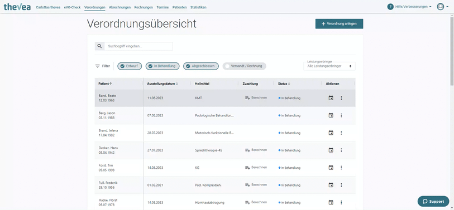The width and height of the screenshot is (454, 210).
Task: Click date 01.02.2021 cell
Action: point(155,185)
